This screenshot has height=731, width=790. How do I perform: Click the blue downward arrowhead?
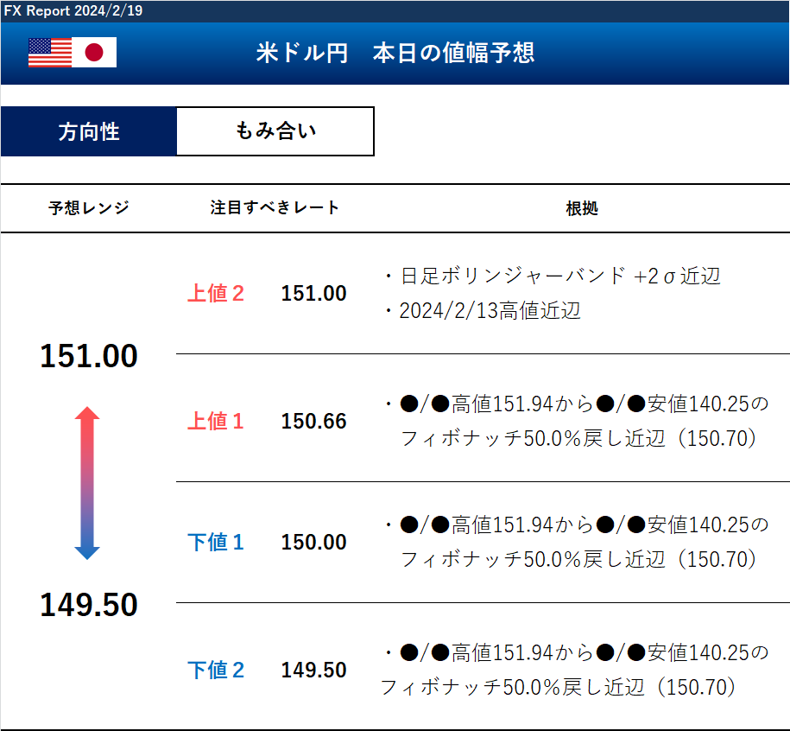pos(87,552)
